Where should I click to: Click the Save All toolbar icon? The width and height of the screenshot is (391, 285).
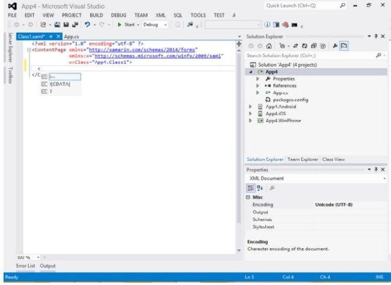[75, 25]
